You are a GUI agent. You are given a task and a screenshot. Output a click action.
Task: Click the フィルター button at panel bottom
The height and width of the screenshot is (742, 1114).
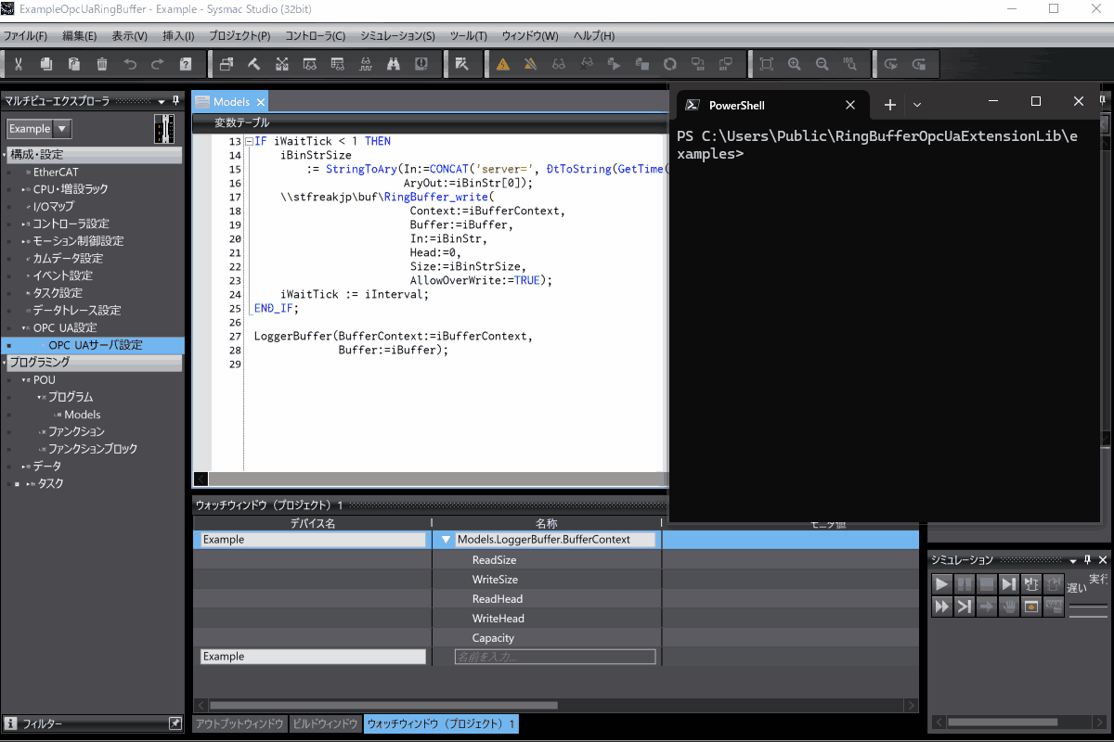[93, 723]
